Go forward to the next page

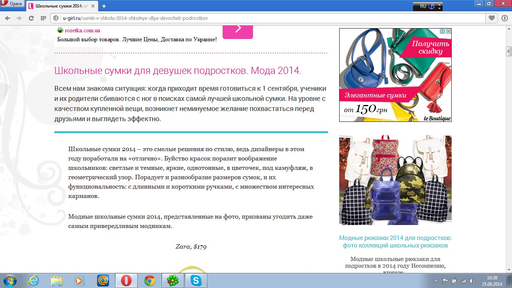pos(19,18)
